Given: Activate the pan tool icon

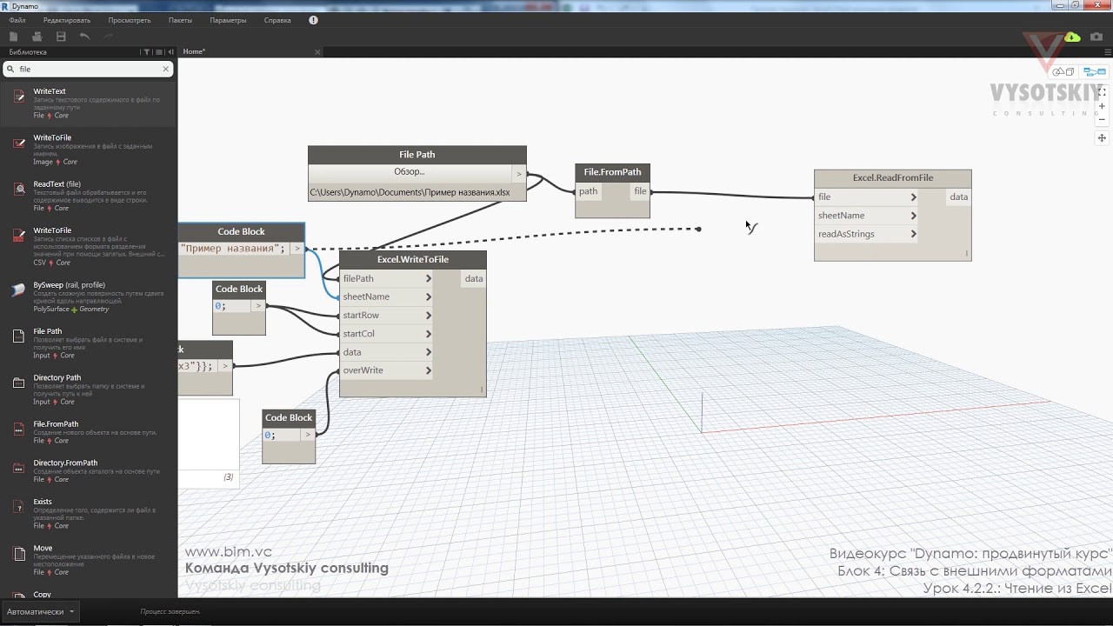Looking at the screenshot, I should coord(1102,137).
